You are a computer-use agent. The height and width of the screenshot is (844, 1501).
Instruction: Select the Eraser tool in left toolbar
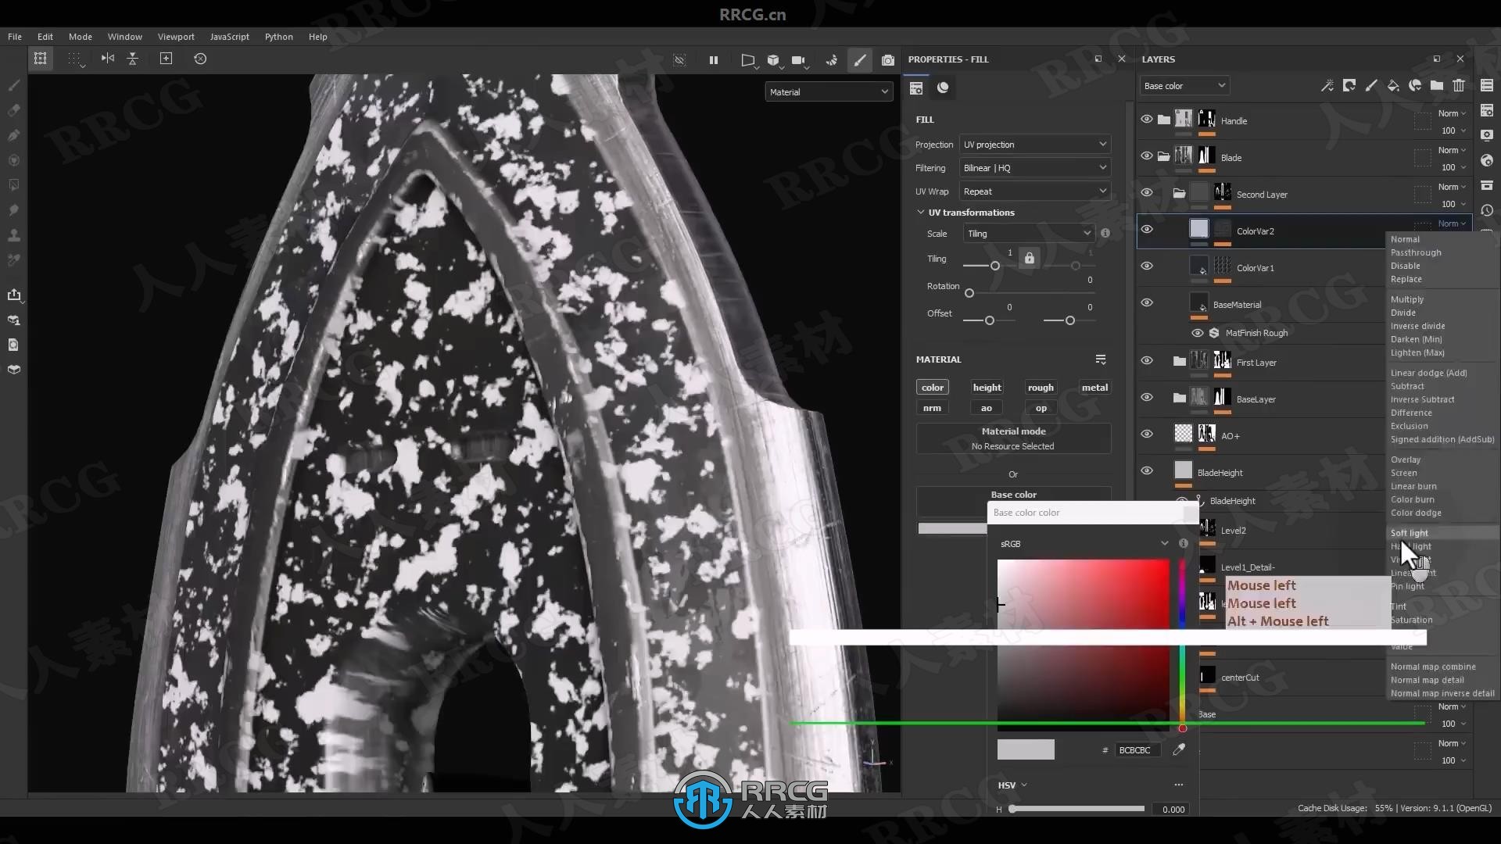(14, 110)
